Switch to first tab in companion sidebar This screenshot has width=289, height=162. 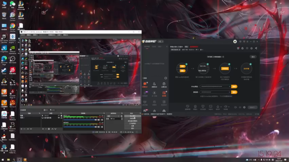click(x=147, y=47)
